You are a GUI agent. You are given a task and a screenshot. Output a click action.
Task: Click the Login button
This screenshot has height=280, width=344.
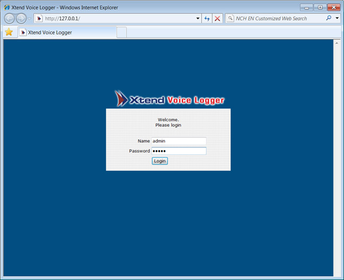(160, 161)
